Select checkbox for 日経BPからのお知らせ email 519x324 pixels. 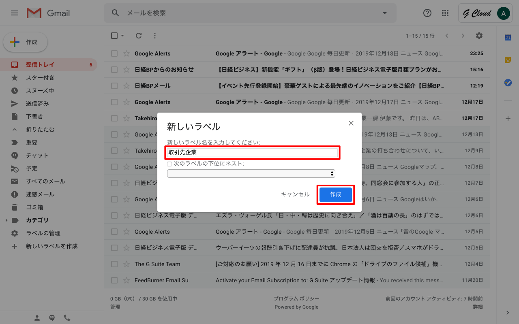(x=114, y=70)
